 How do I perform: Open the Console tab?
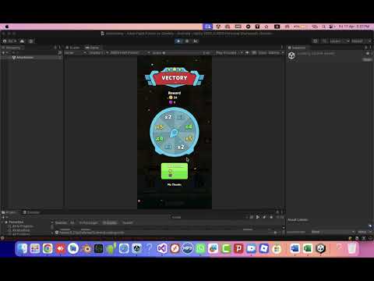coord(31,212)
